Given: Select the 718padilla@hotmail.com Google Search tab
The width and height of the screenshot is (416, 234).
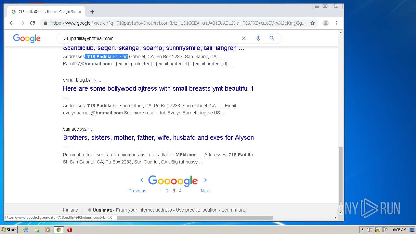Looking at the screenshot, I should pyautogui.click(x=45, y=12).
